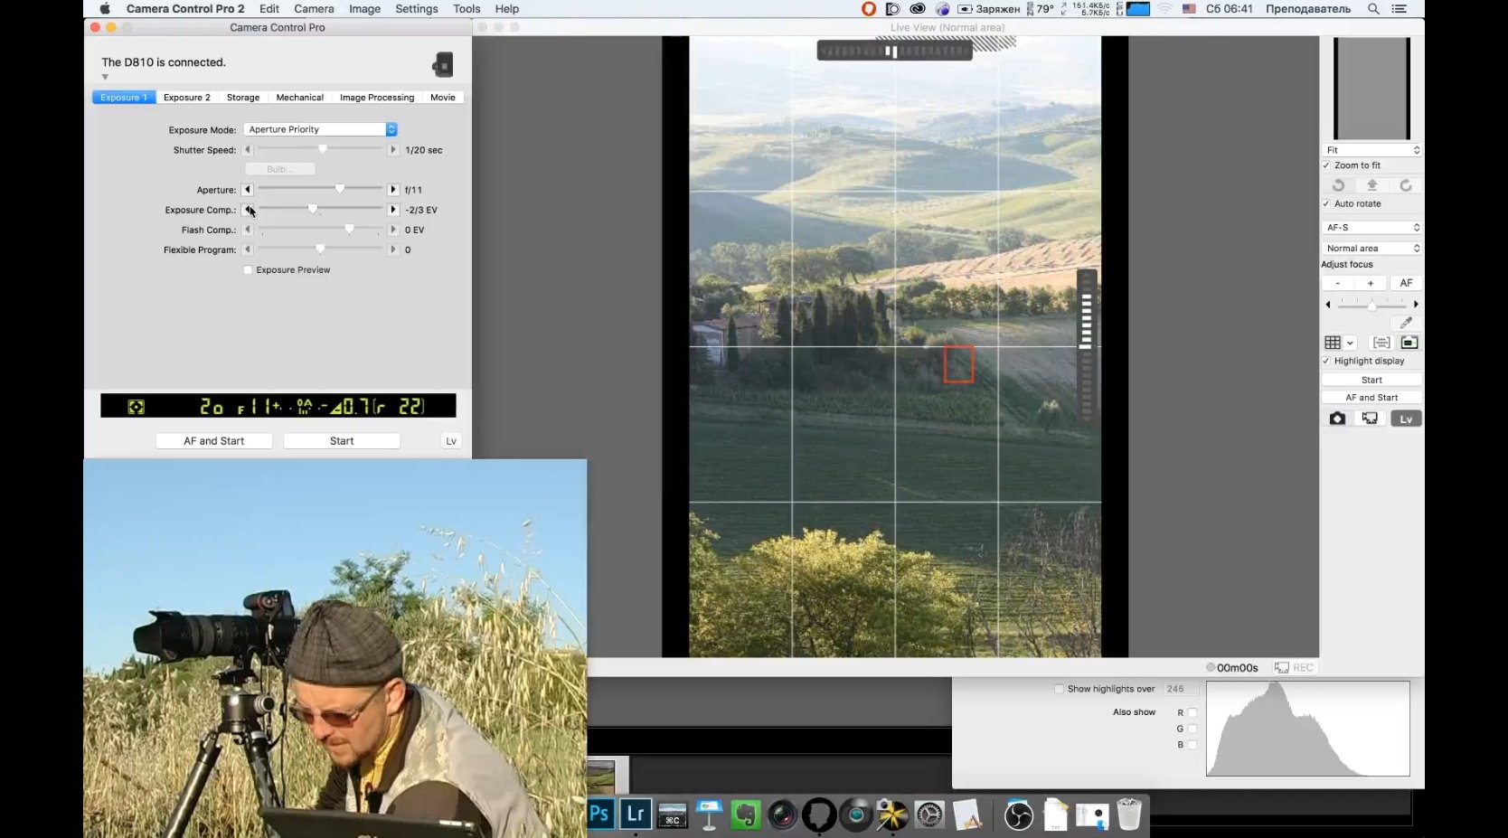Click the Lv button in the main window

tap(451, 441)
